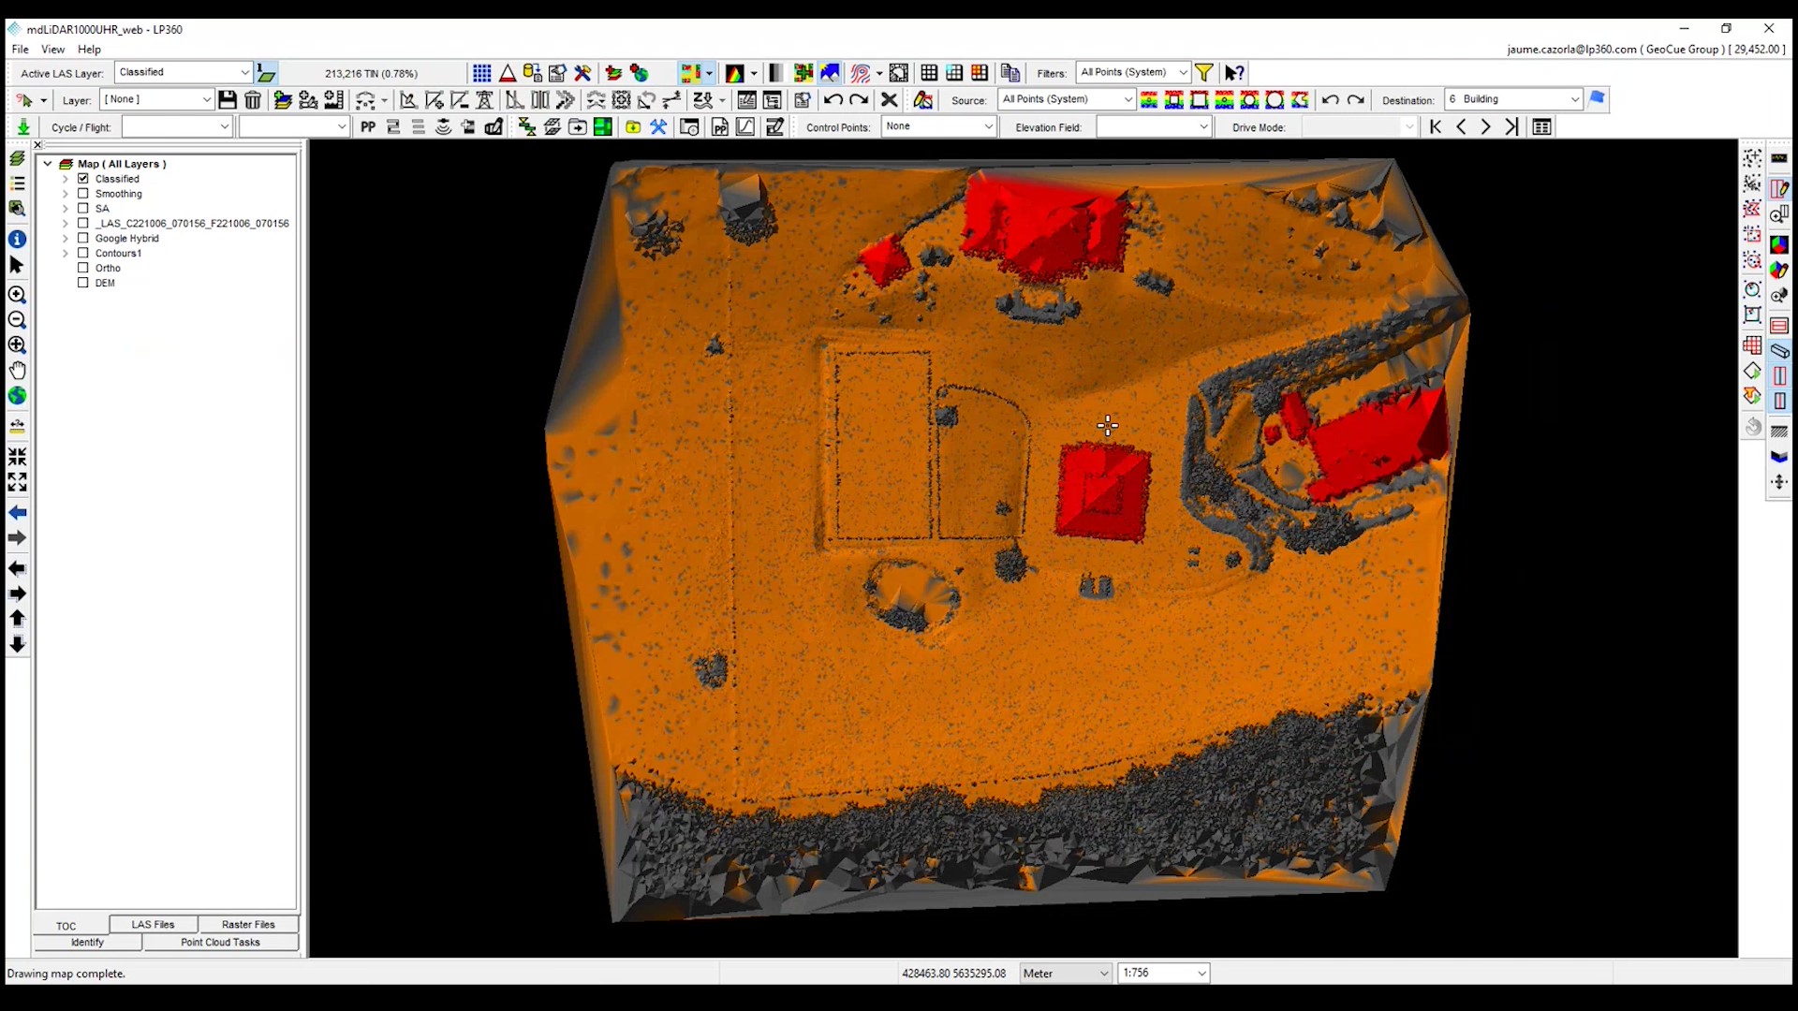Open the Destination dropdown showing 6 Building
Screen dimensions: 1798x1011
[x=1577, y=99]
